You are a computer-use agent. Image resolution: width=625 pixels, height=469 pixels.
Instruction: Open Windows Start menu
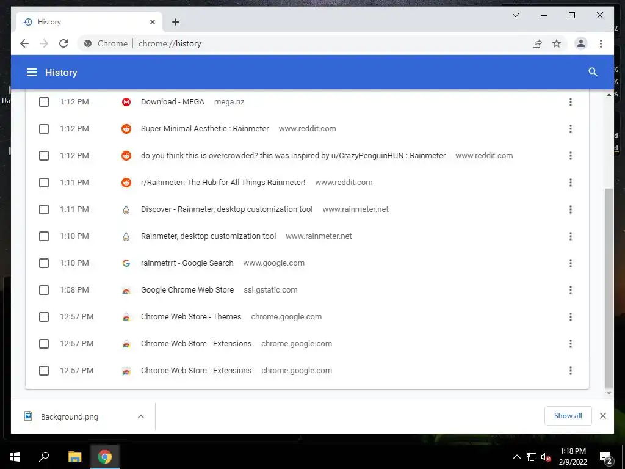click(x=15, y=456)
